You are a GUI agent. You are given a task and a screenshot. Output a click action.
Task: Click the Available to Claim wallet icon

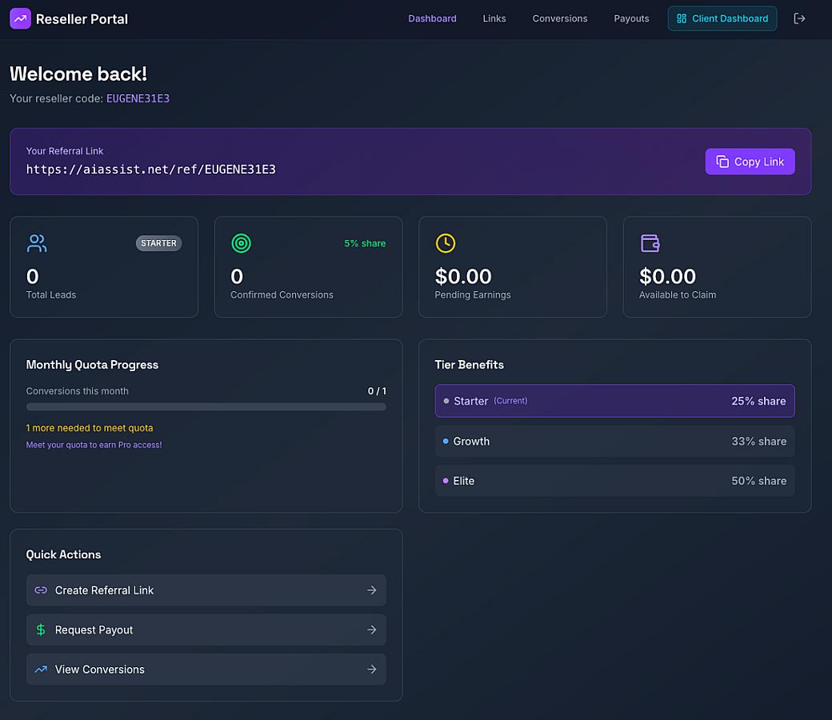click(650, 243)
